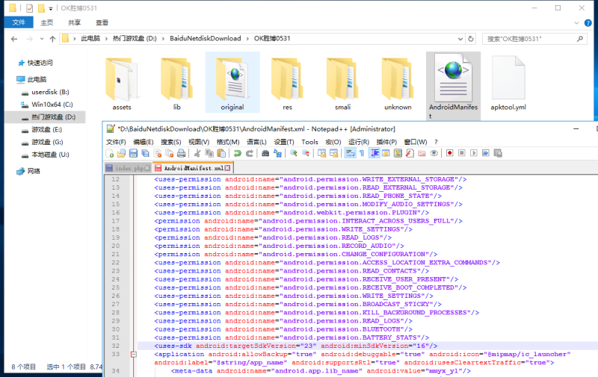Click the Replace icon in Notepad++ toolbar
This screenshot has width=598, height=377.
click(x=277, y=153)
